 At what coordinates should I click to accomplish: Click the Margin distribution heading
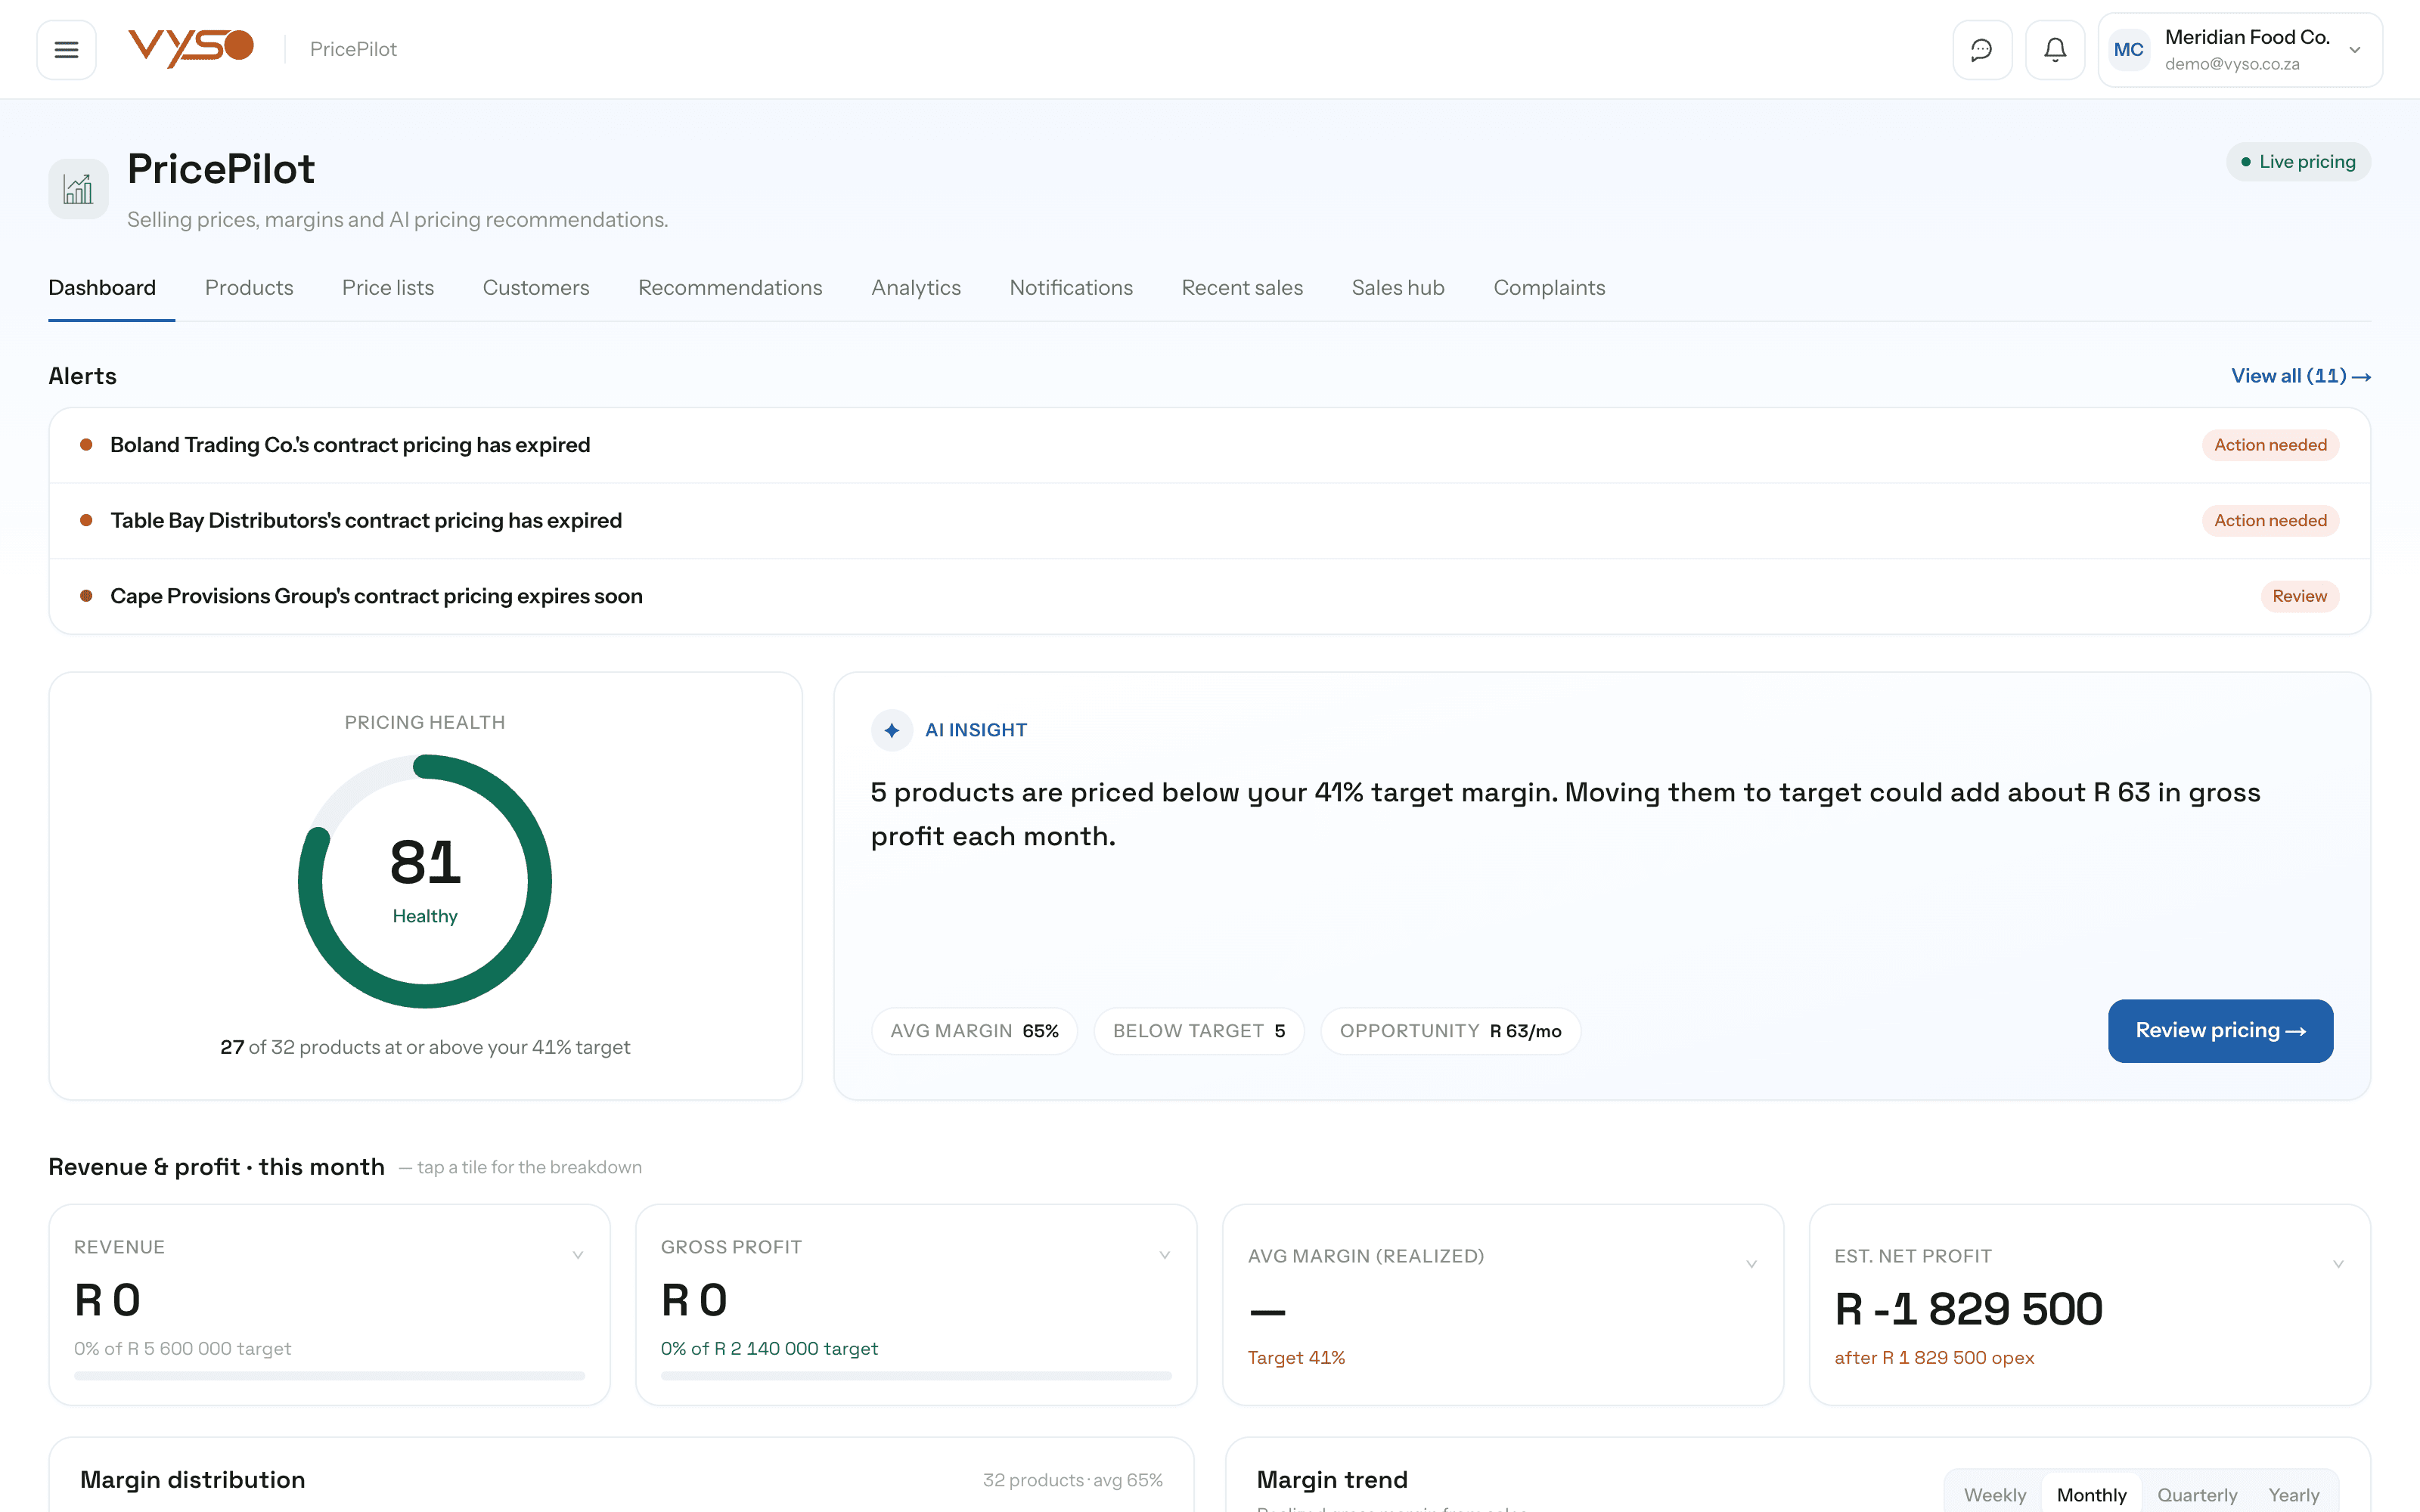click(x=192, y=1480)
